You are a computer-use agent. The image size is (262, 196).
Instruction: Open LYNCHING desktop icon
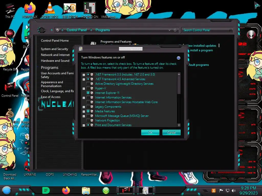[x=70, y=175]
